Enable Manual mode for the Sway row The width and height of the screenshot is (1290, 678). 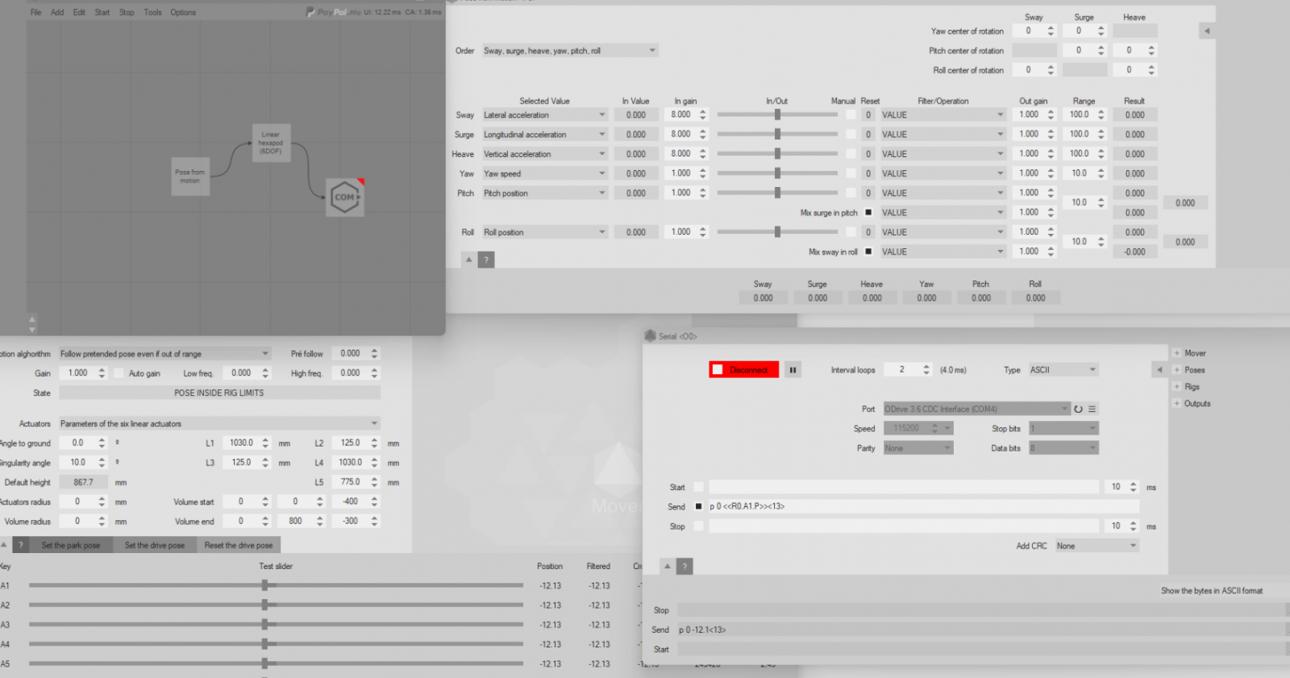tap(851, 115)
